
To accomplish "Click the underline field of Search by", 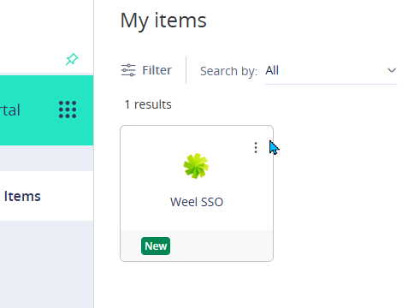I will click(331, 73).
